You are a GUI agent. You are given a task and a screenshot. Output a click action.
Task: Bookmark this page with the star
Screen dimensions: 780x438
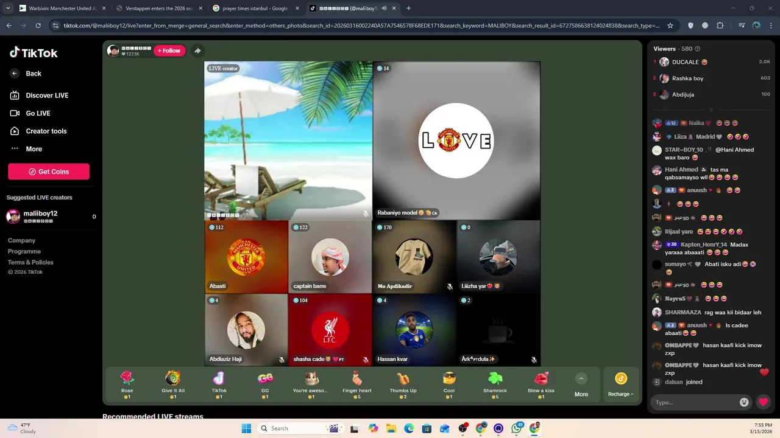click(x=670, y=26)
